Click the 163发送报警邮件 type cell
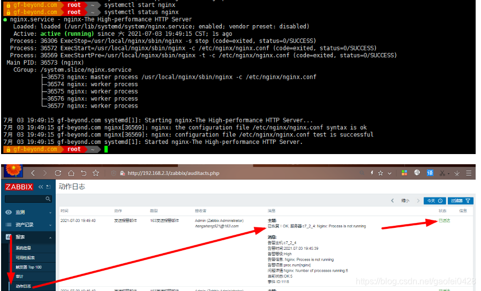This screenshot has height=291, width=481. pyautogui.click(x=164, y=220)
